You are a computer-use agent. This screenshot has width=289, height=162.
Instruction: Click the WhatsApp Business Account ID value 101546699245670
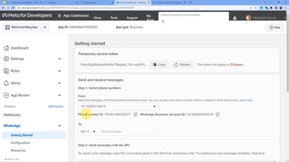[x=200, y=114]
